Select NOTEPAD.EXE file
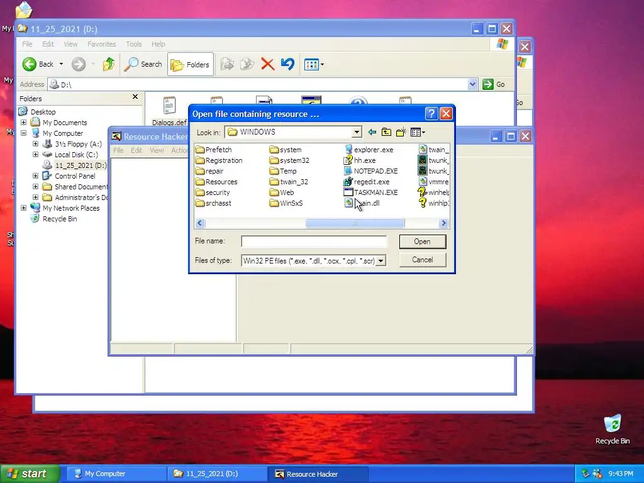Viewport: 644px width, 483px height. 371,171
